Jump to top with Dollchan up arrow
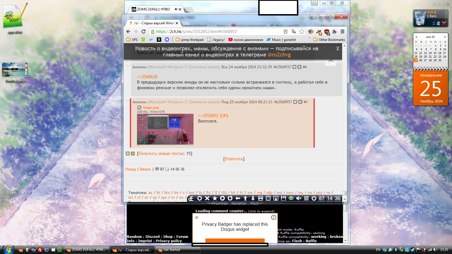Viewport: 452px width, 254px height. pos(245,198)
